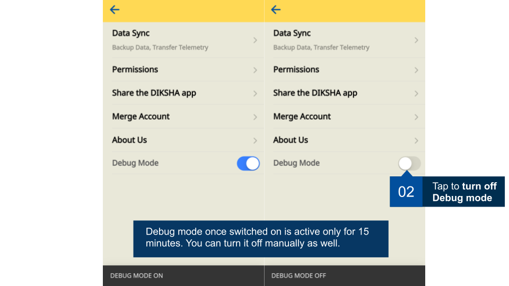
Task: Open Share the DIKSHA app on the right screen
Action: click(x=315, y=93)
